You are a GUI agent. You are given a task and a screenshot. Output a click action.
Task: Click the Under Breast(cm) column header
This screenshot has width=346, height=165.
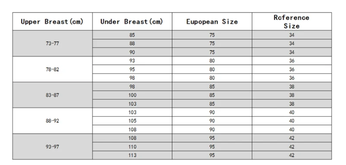pyautogui.click(x=132, y=21)
